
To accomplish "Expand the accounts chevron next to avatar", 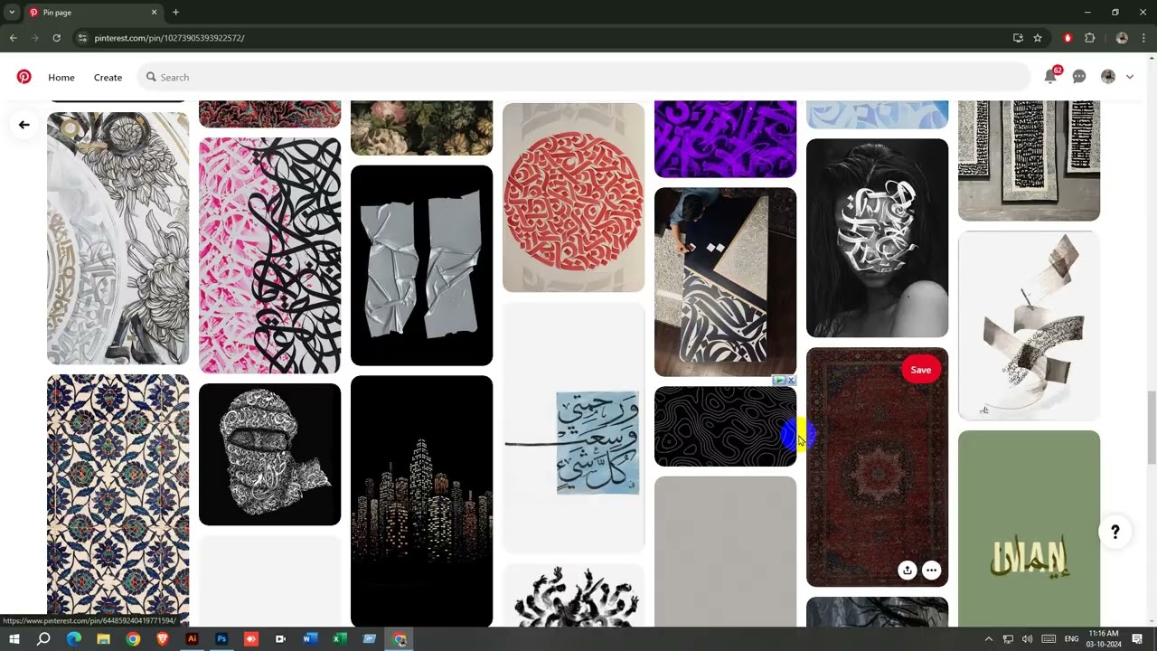I will 1130,77.
